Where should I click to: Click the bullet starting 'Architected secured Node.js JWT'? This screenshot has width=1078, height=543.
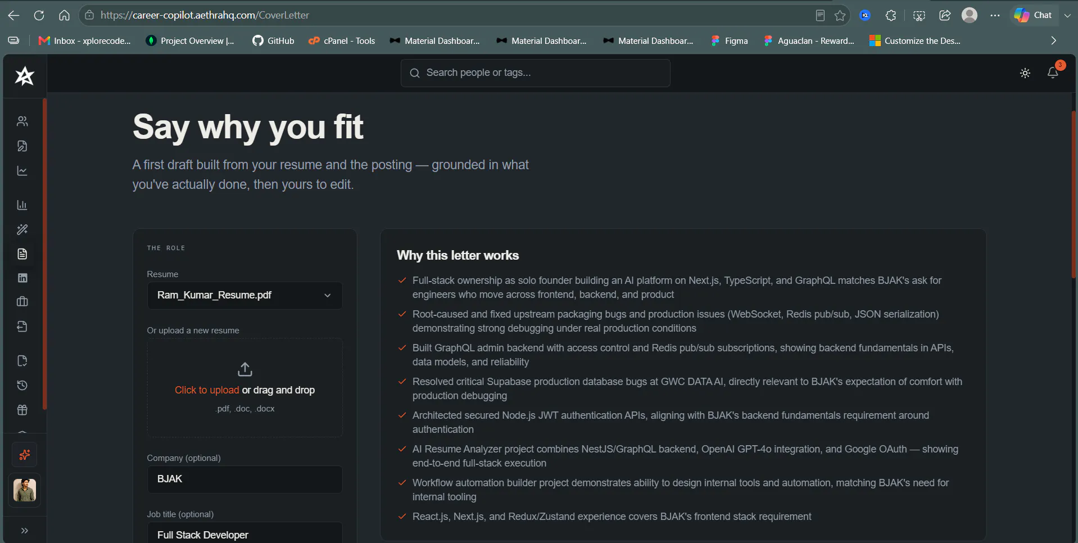pyautogui.click(x=671, y=422)
